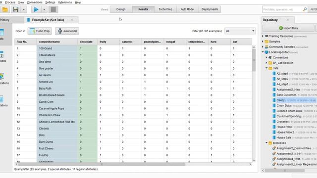Click the Import Data button
This screenshot has height=178, width=317.
[288, 28]
